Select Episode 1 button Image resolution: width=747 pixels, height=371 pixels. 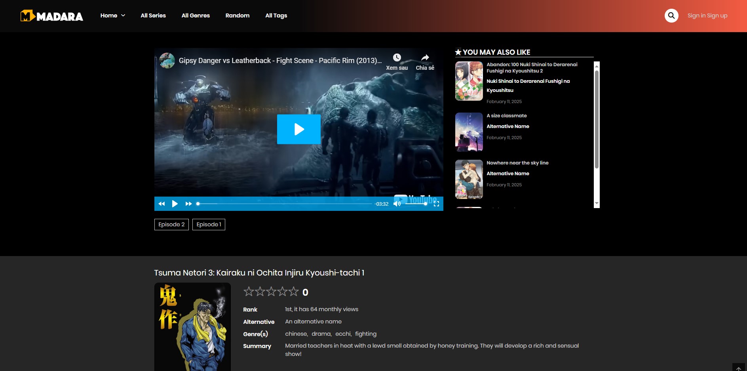[209, 224]
